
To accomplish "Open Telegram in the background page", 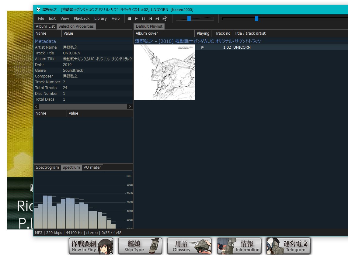I will (288, 246).
